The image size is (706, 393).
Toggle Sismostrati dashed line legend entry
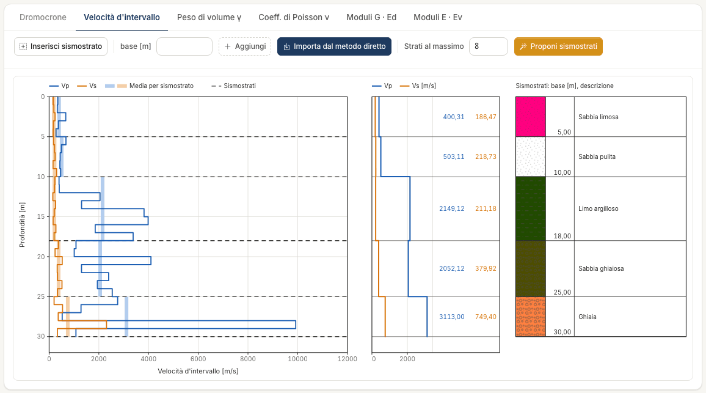point(233,86)
